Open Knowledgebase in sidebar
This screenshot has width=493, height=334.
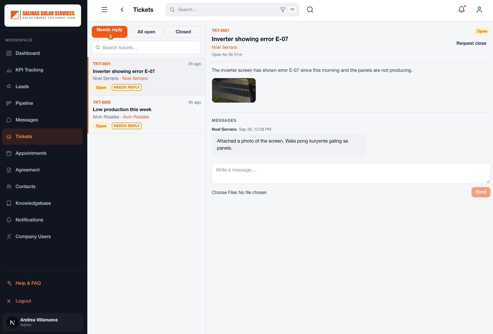42,203
